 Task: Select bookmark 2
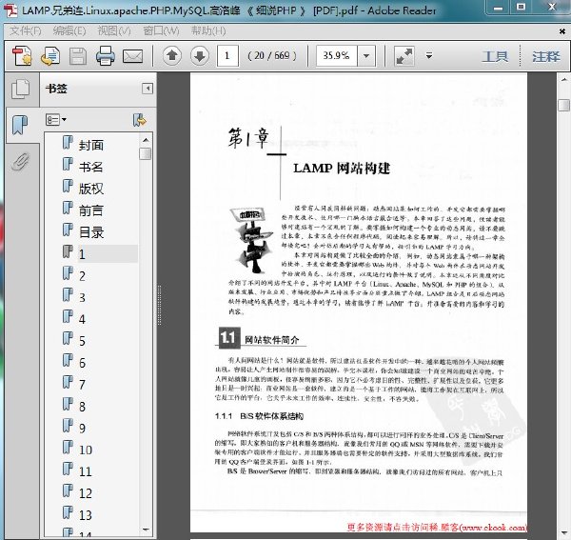point(82,276)
